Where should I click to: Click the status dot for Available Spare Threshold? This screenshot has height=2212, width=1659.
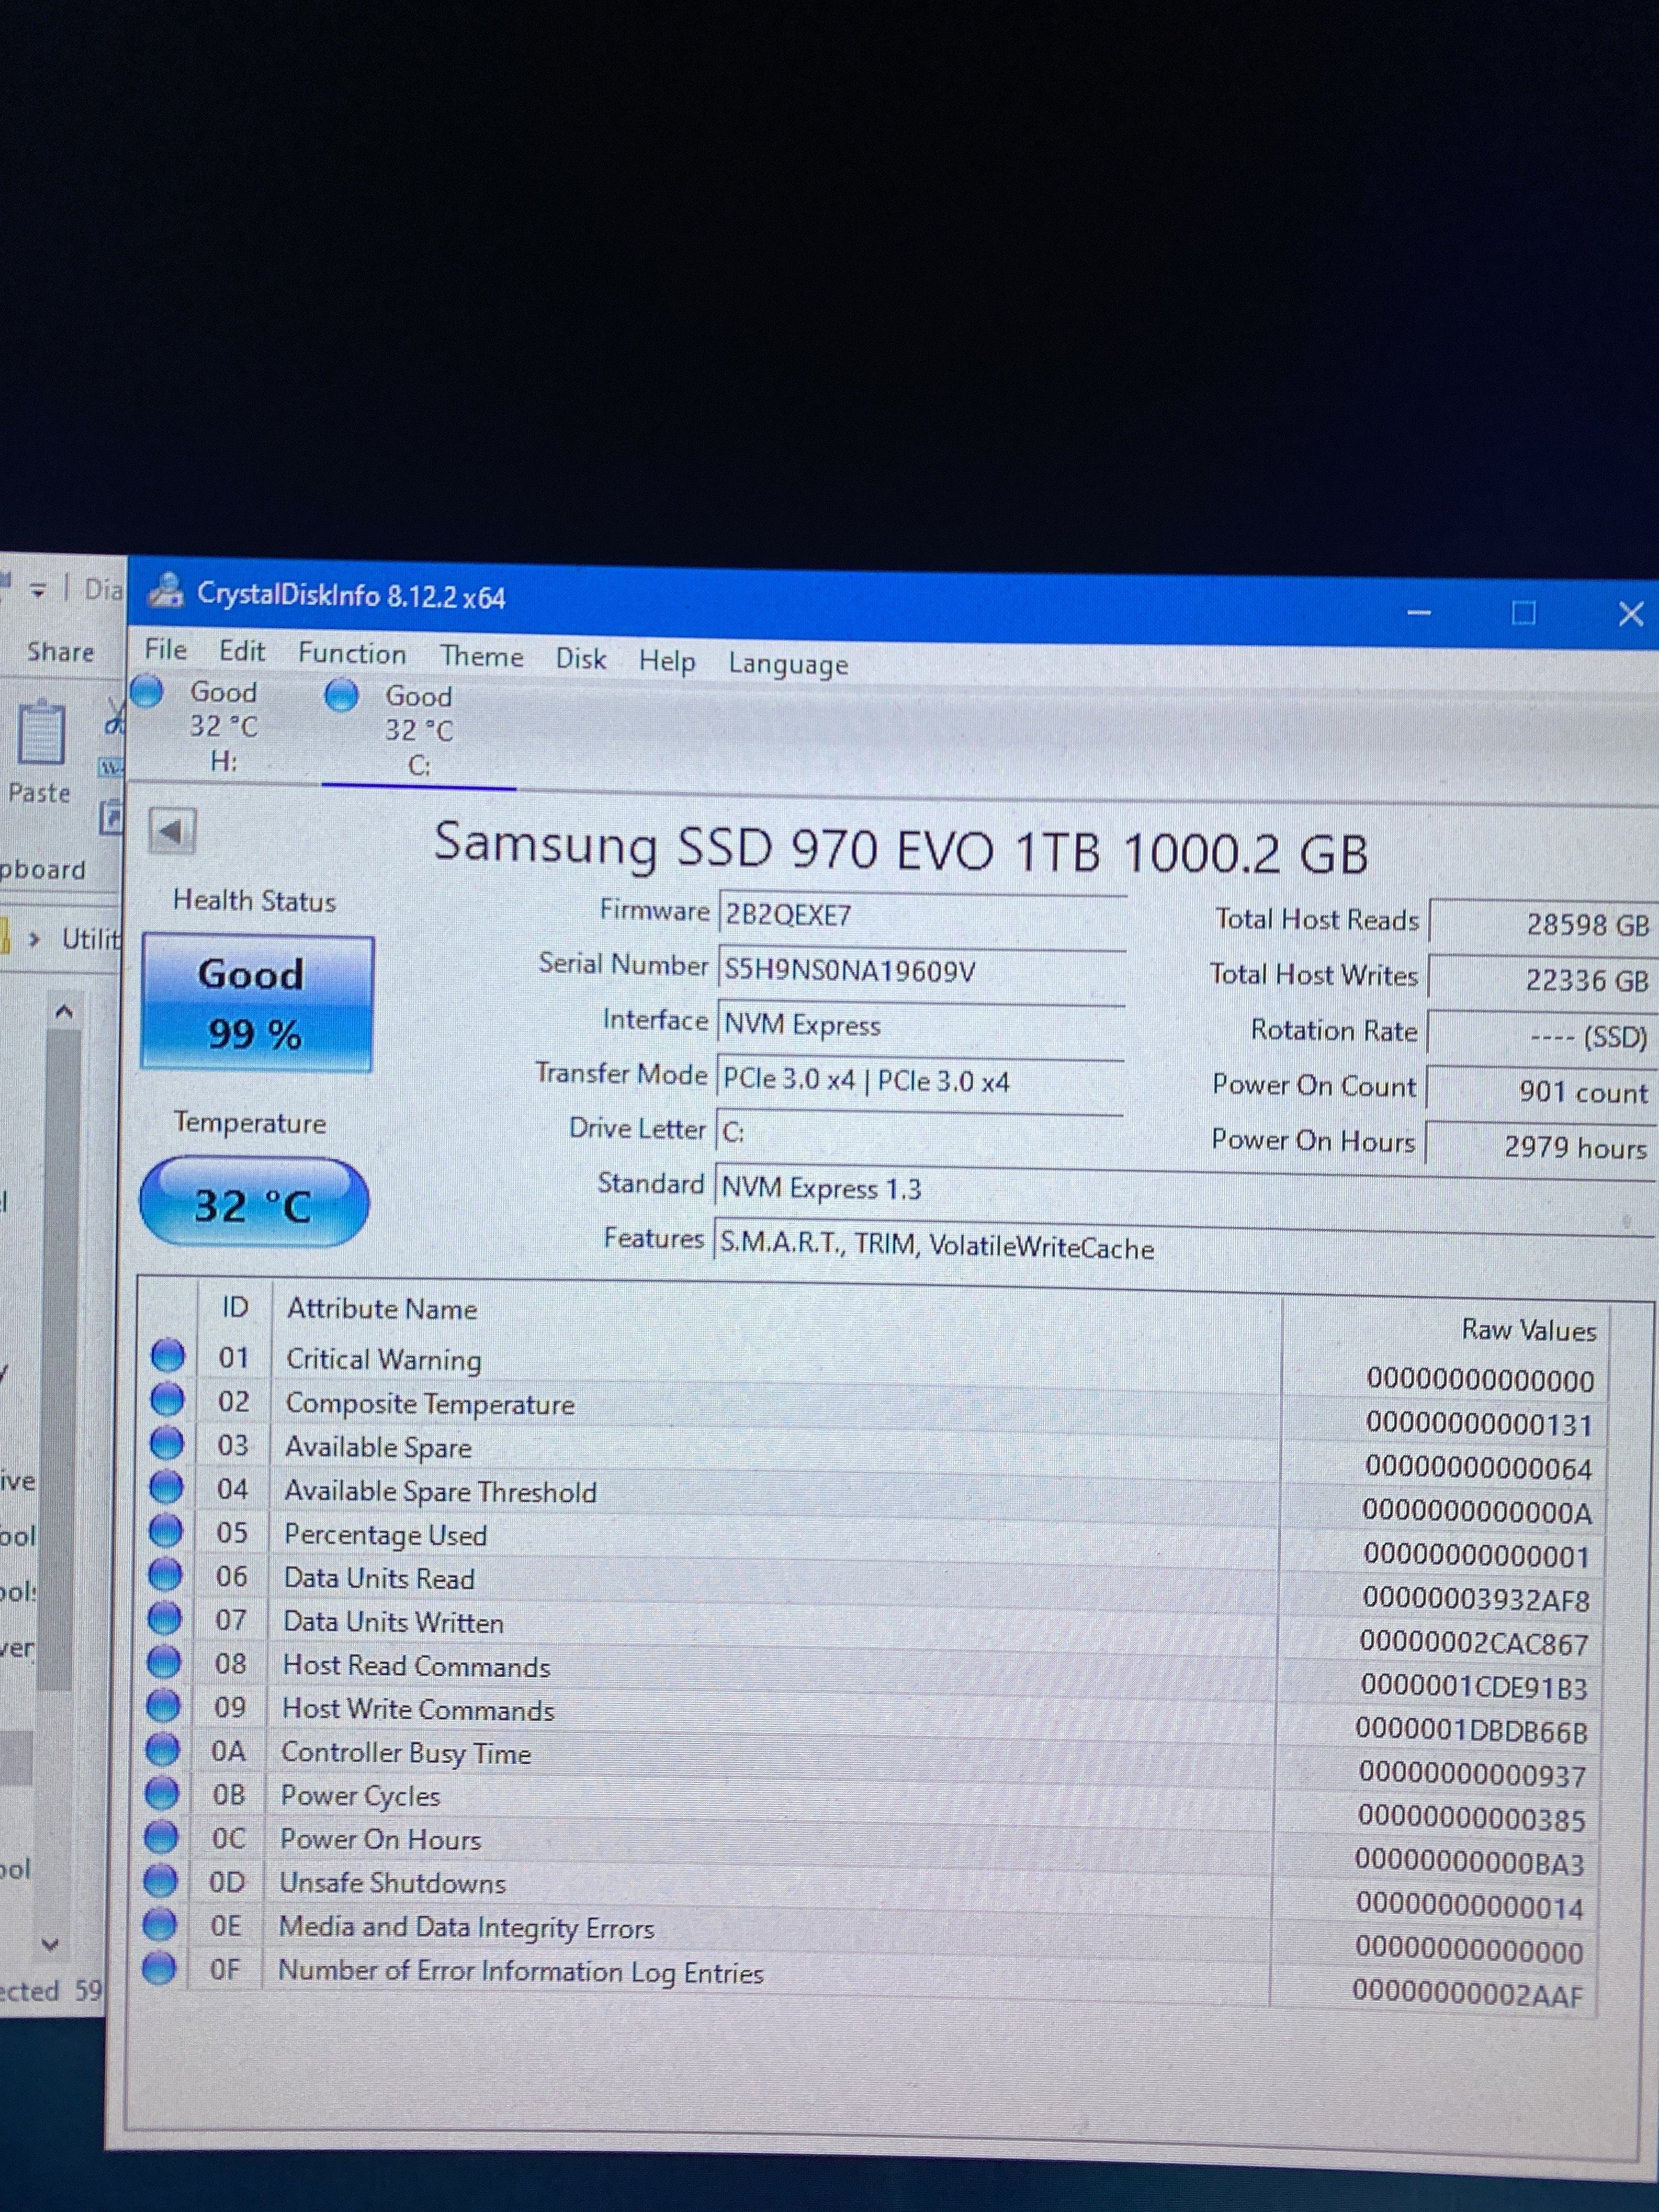coord(166,1487)
